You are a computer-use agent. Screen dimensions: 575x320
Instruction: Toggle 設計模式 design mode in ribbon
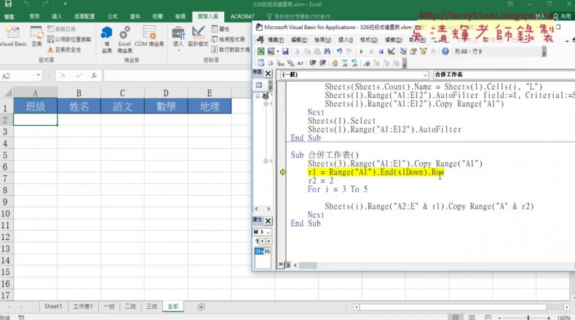pyautogui.click(x=198, y=36)
